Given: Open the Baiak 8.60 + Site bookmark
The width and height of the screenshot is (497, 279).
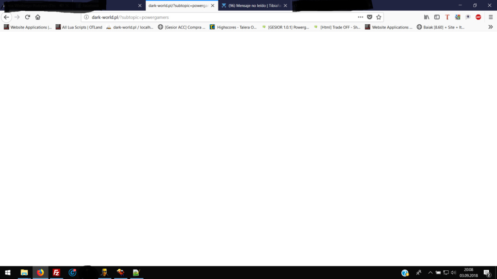Looking at the screenshot, I should click(x=441, y=27).
